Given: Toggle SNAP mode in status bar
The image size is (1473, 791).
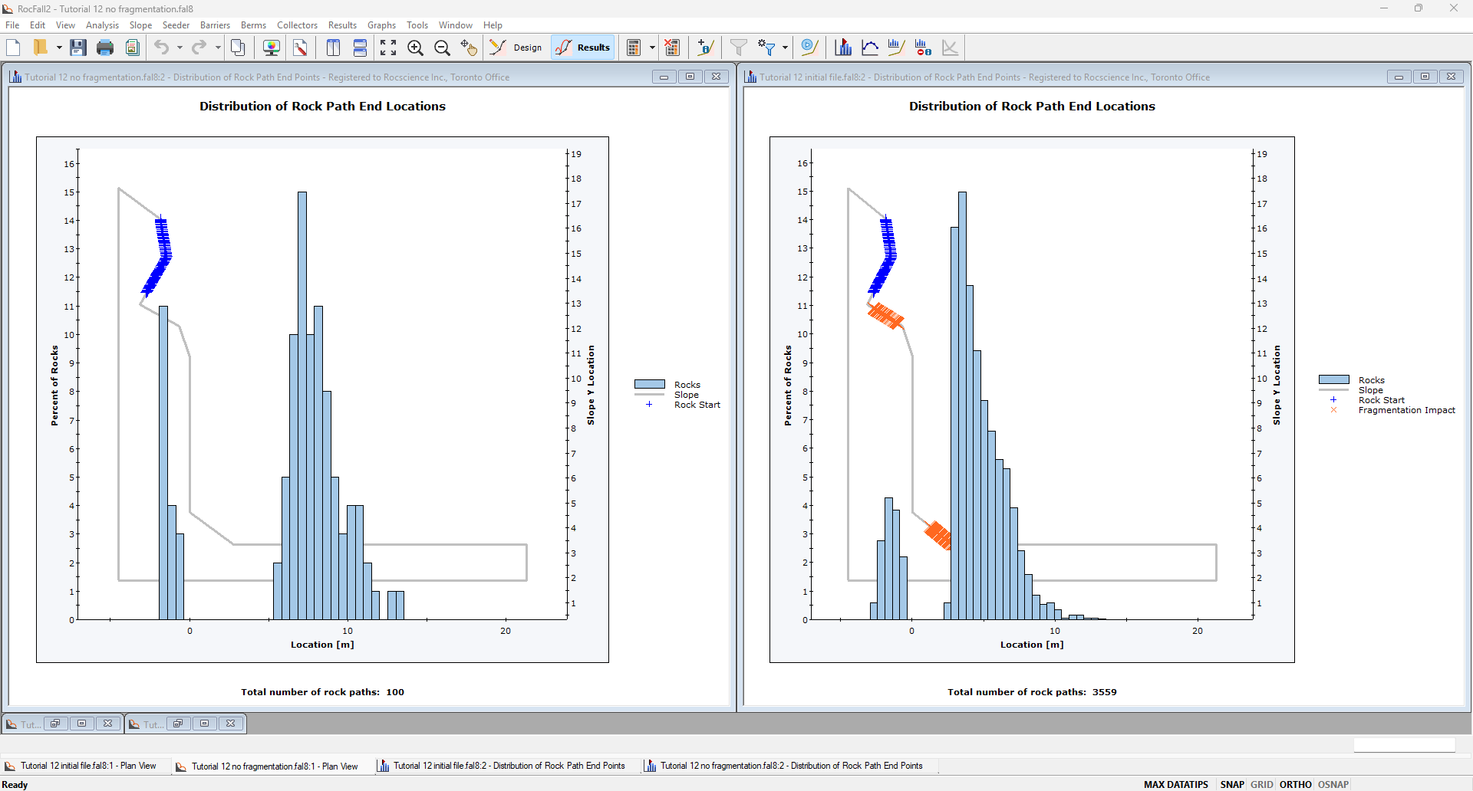Looking at the screenshot, I should tap(1231, 784).
